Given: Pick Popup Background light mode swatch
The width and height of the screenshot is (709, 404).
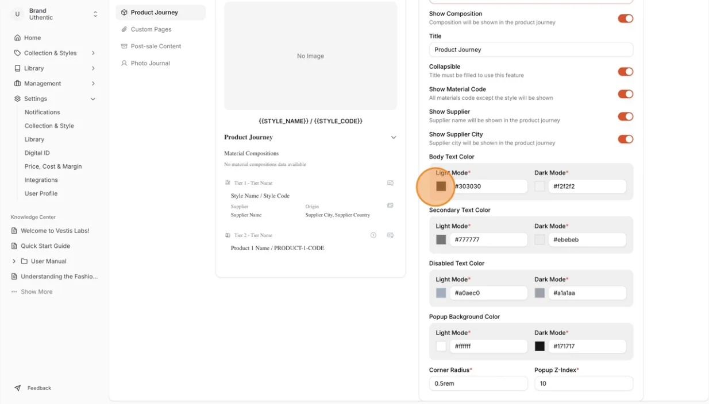Looking at the screenshot, I should pos(441,347).
